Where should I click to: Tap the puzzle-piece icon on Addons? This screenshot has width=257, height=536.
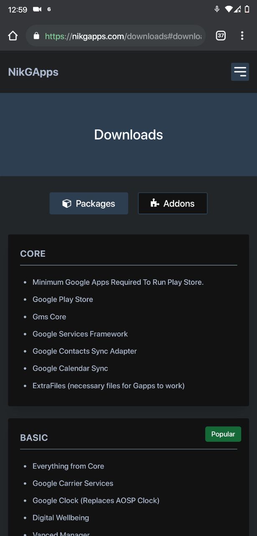(155, 204)
